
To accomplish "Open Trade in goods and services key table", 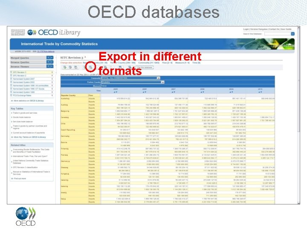I will click(x=25, y=113).
